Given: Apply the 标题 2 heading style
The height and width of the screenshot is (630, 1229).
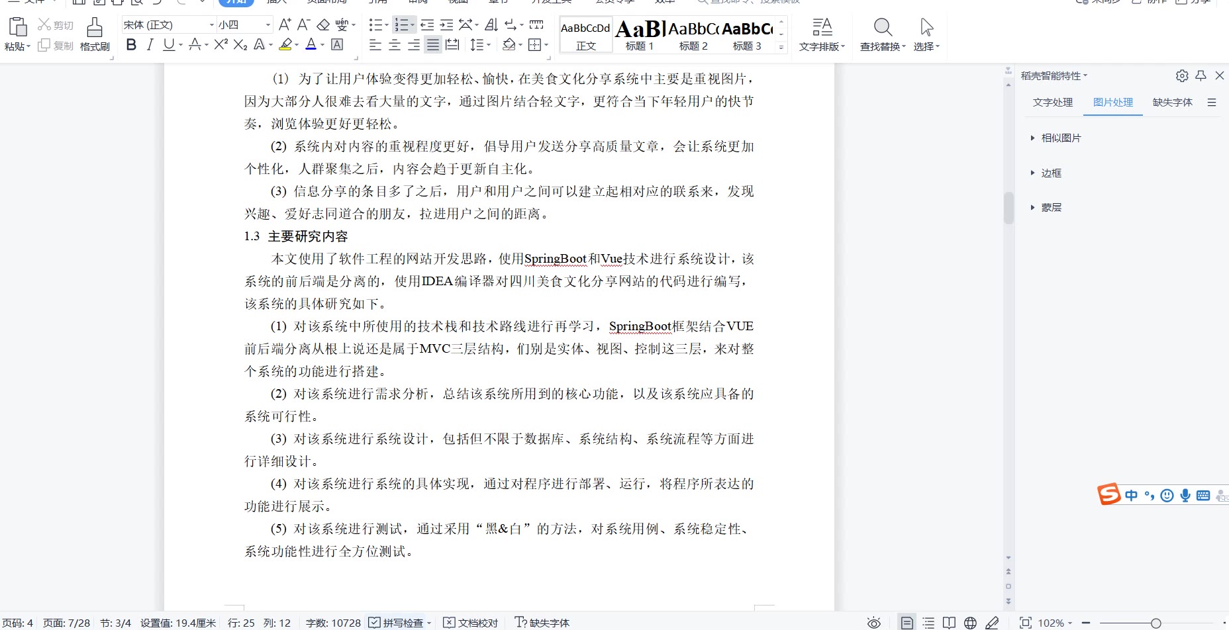Looking at the screenshot, I should tap(693, 34).
